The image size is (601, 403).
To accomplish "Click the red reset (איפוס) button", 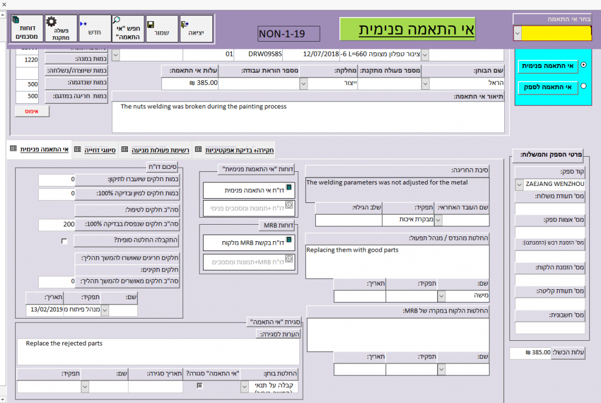I will [33, 111].
